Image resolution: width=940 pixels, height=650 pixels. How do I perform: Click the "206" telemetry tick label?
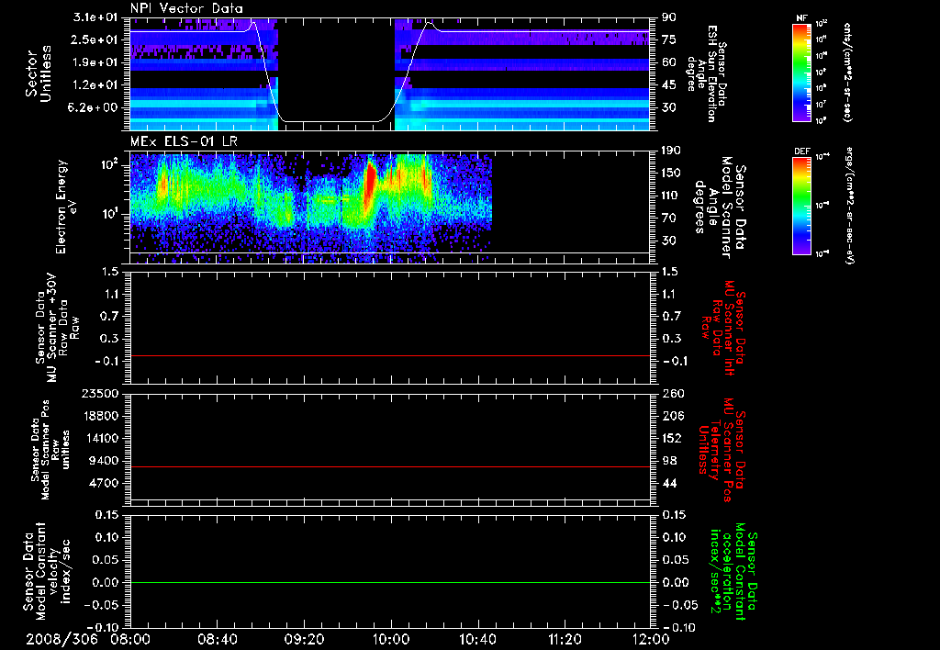[x=672, y=416]
